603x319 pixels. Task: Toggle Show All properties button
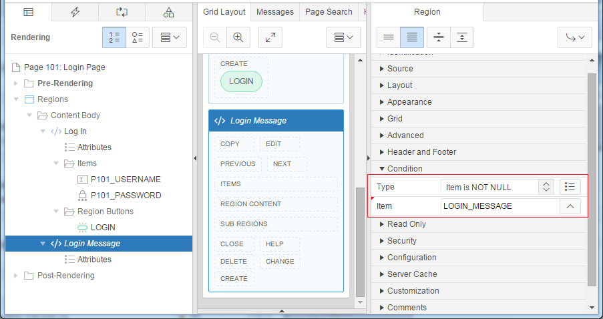pyautogui.click(x=412, y=37)
